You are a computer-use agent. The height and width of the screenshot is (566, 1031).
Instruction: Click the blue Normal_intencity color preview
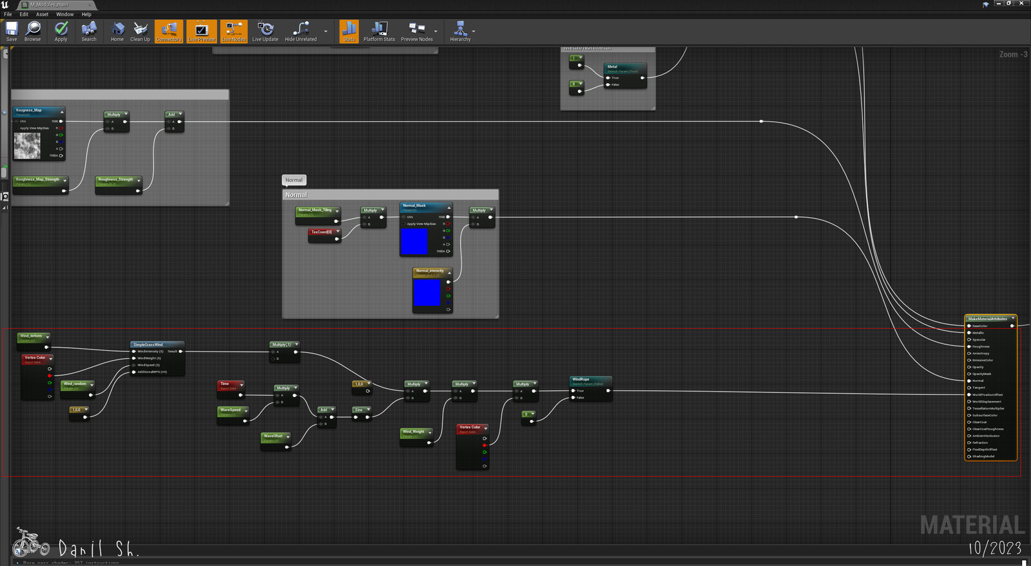(427, 293)
